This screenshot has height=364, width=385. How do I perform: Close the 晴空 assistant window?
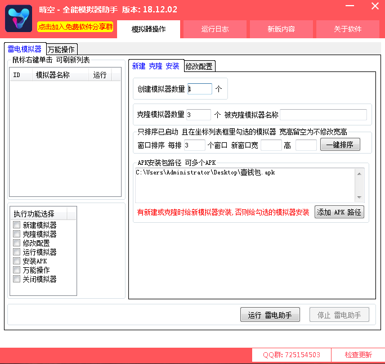click(375, 6)
